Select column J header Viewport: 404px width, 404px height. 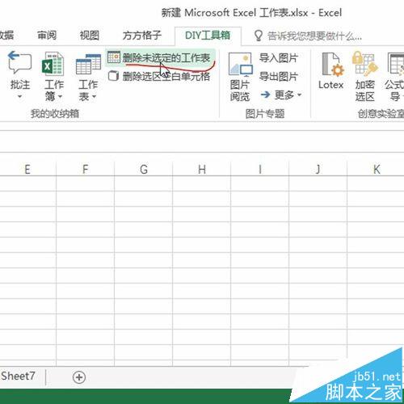[318, 169]
